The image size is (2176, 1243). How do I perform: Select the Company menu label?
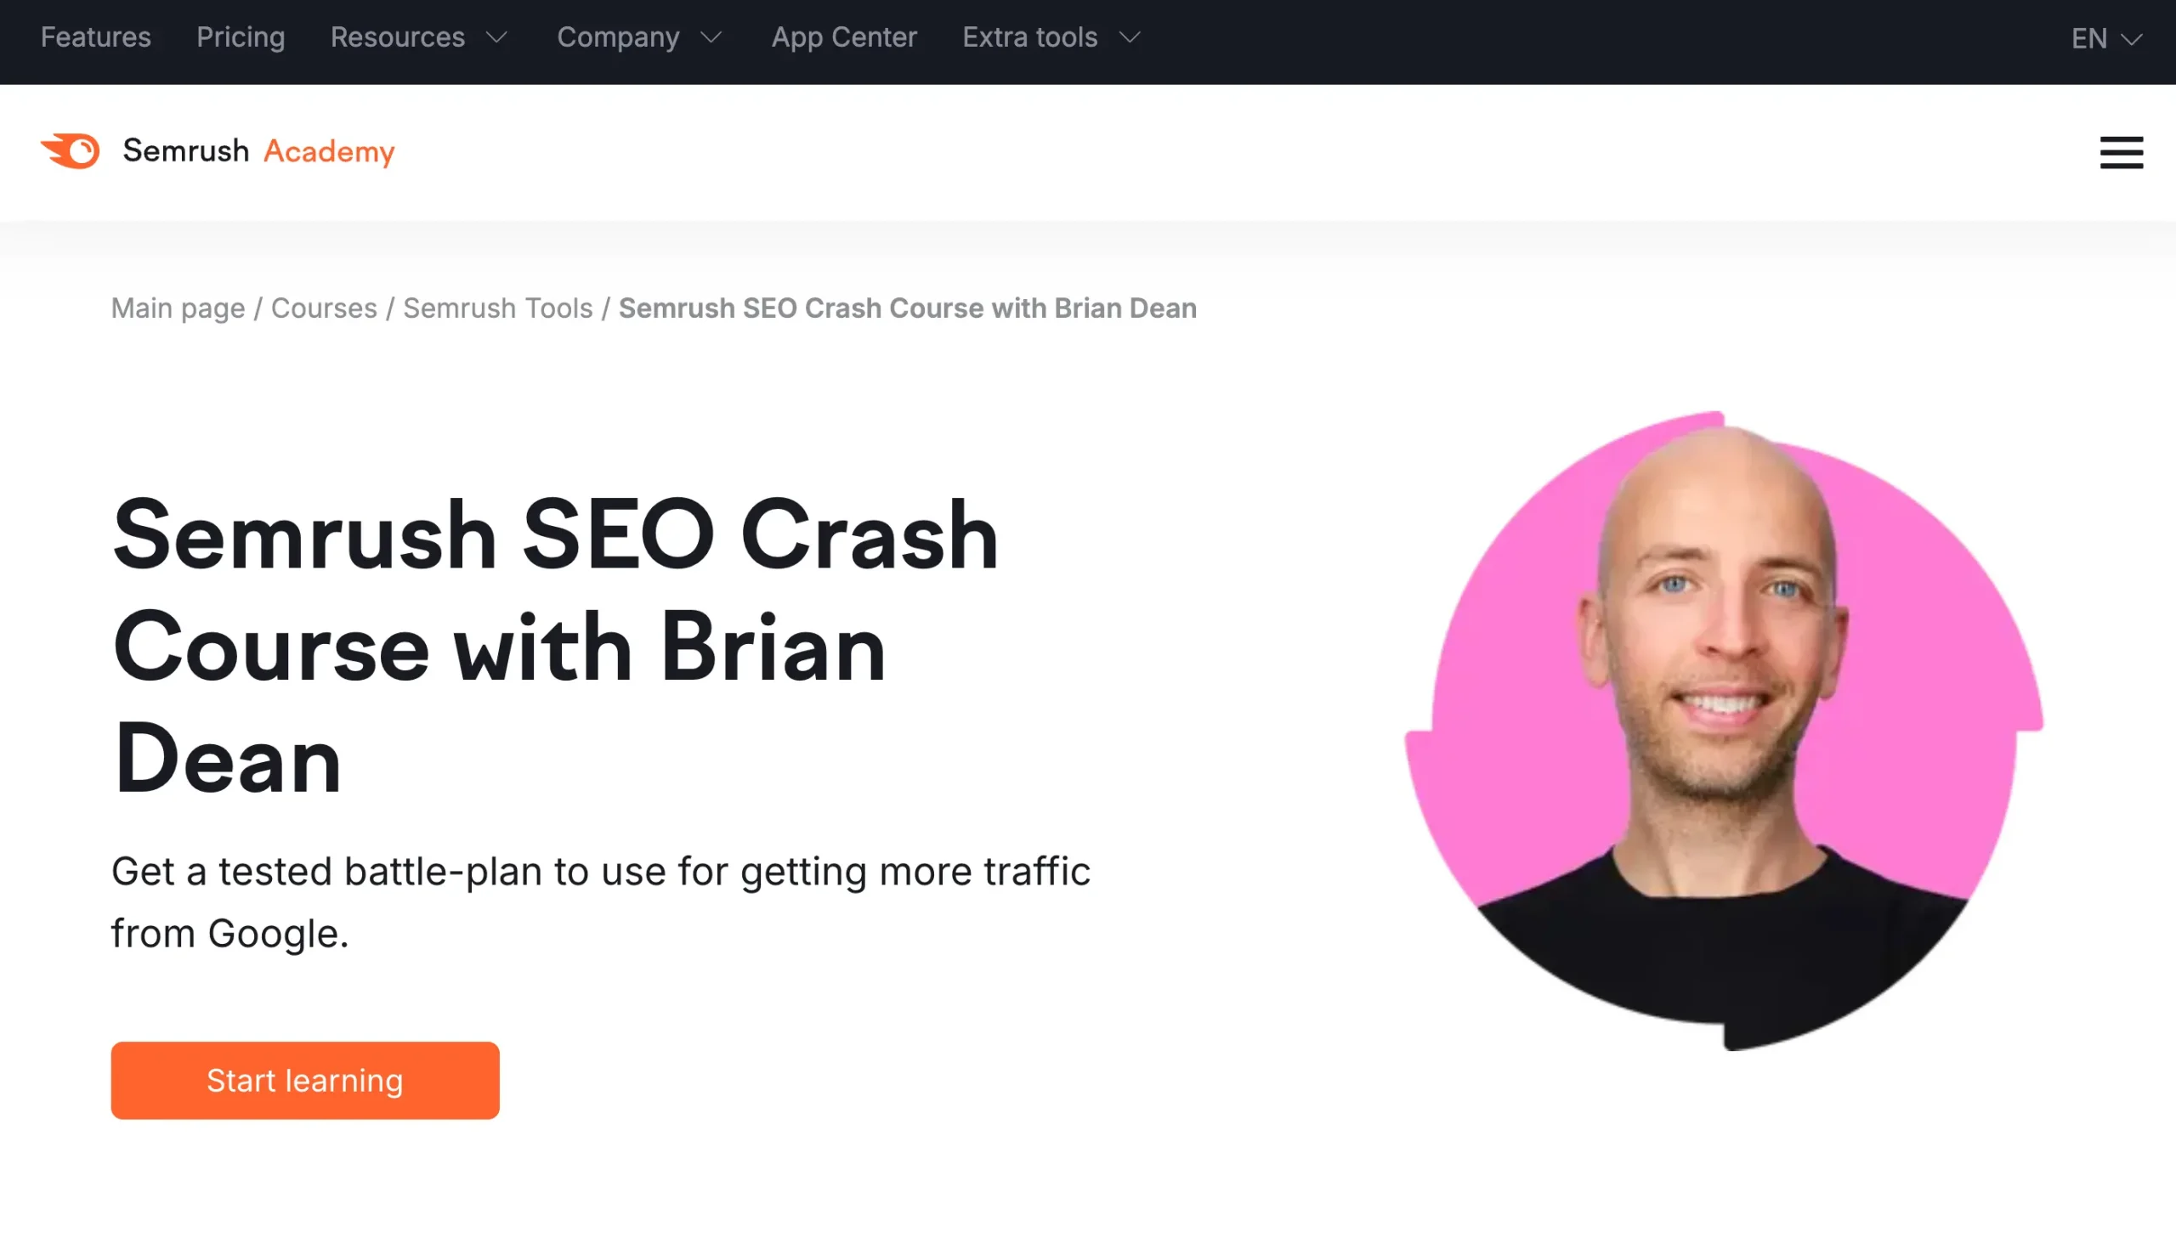click(x=618, y=37)
